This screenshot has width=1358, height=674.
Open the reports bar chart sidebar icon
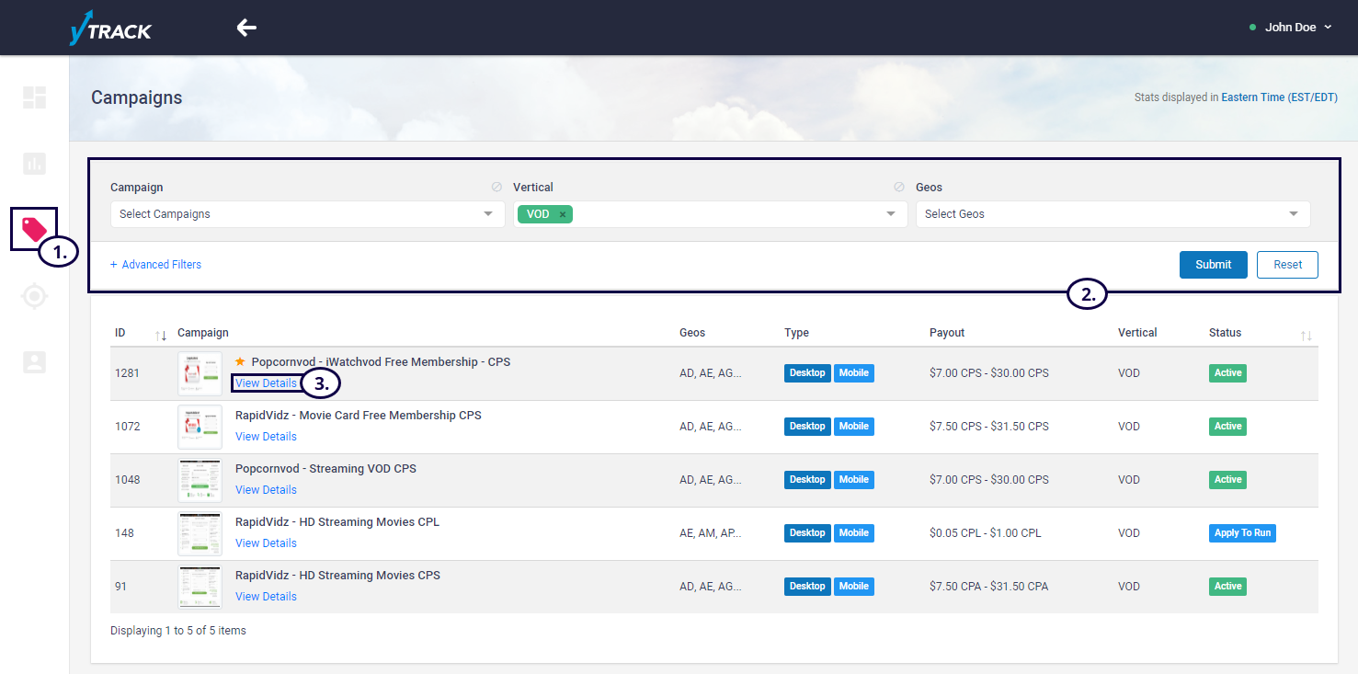point(34,164)
